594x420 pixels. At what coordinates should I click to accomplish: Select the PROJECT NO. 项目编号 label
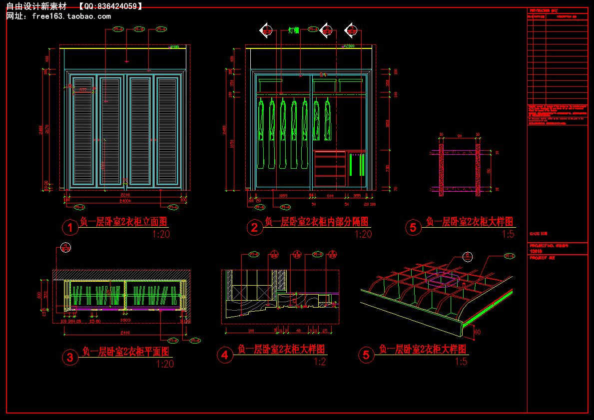(x=549, y=245)
